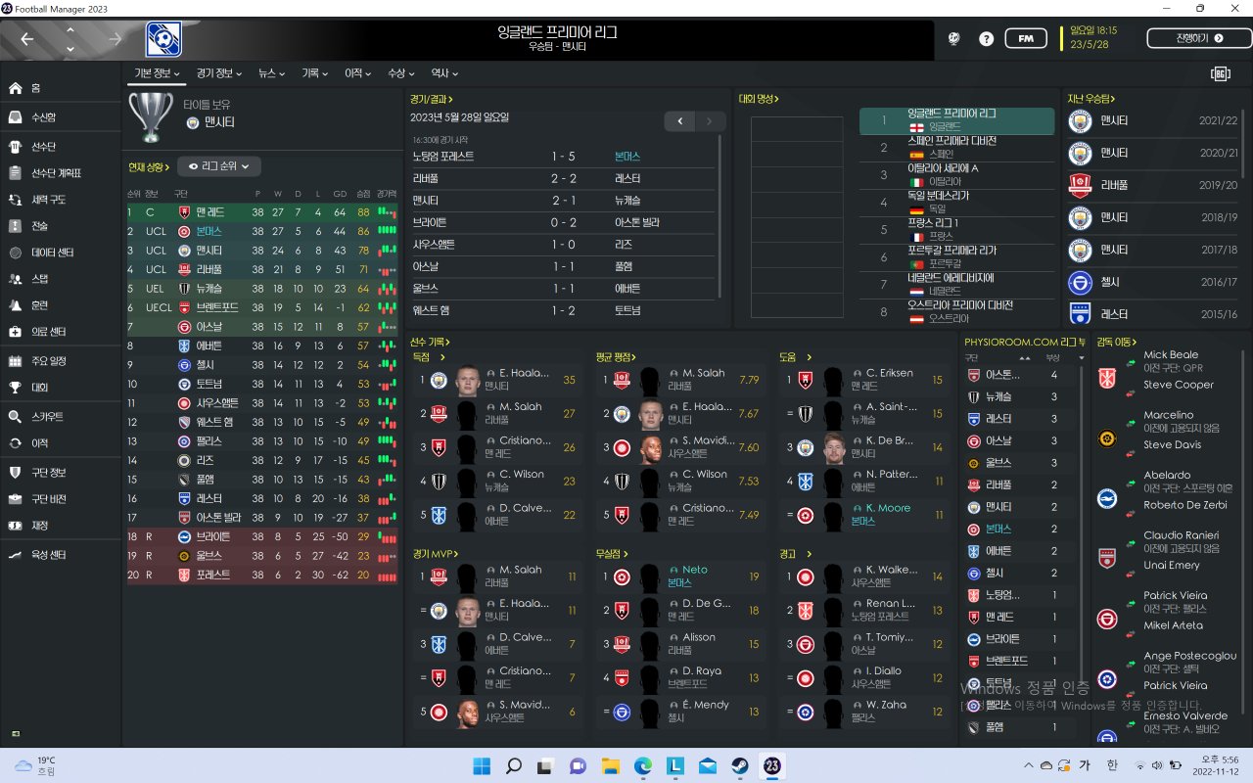Open 대회 competitions in the sidebar
Viewport: 1253px width, 783px height.
(61, 388)
